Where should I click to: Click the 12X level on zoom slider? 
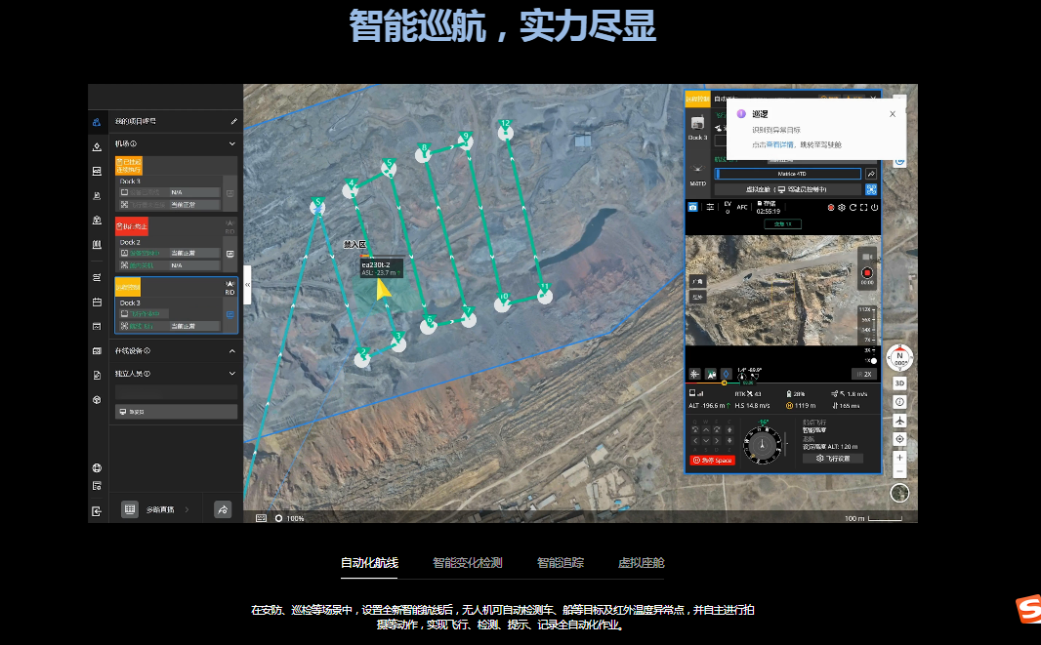(x=865, y=310)
